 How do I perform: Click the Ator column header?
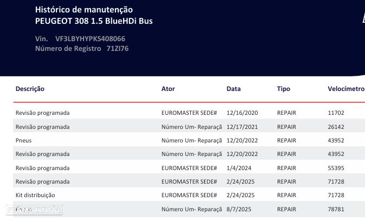click(x=168, y=88)
